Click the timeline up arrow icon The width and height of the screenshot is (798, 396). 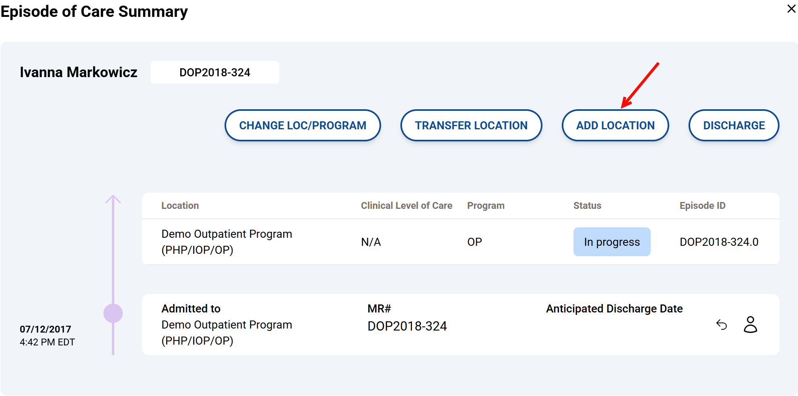click(x=113, y=199)
